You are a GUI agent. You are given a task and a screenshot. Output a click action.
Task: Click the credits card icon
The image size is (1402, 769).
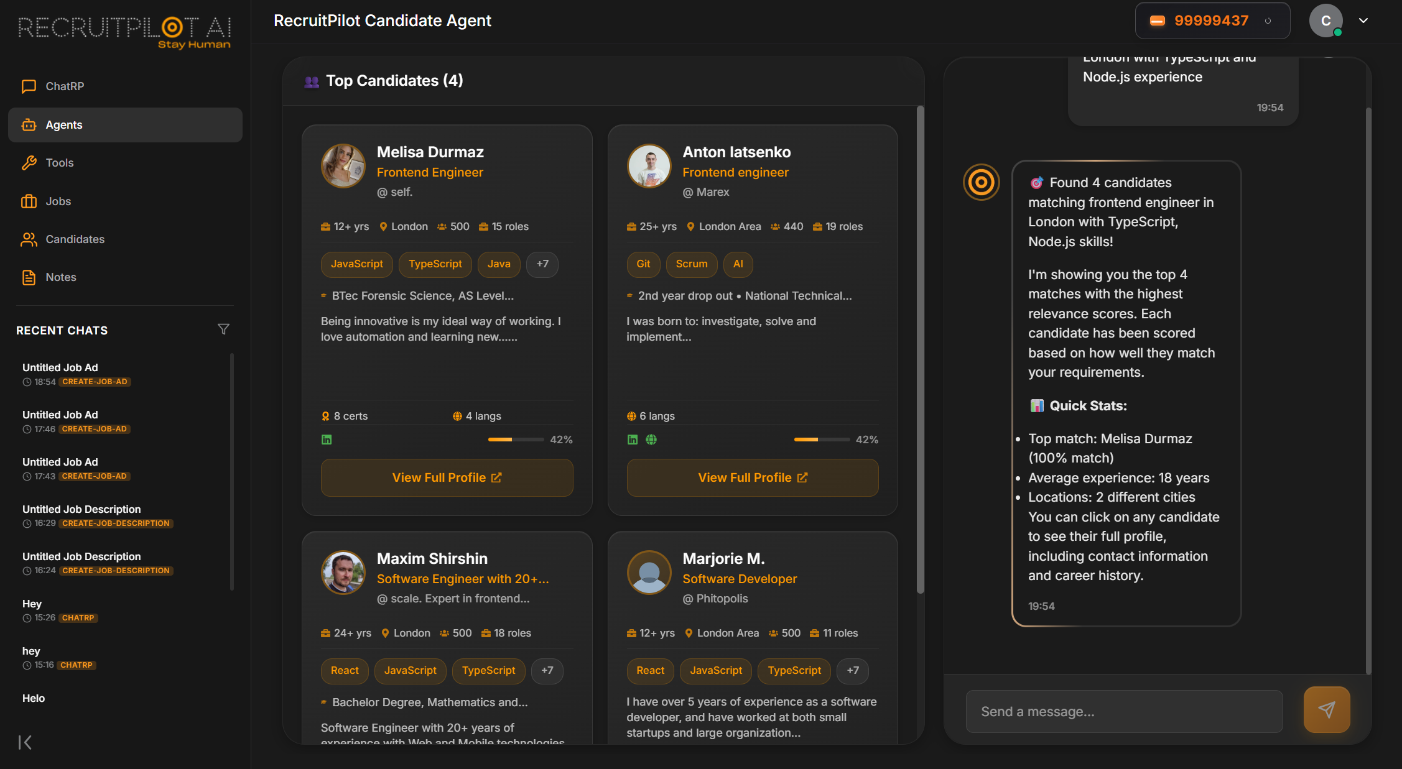click(1157, 21)
